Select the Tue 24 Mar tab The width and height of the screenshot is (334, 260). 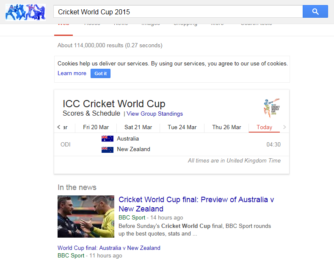182,127
